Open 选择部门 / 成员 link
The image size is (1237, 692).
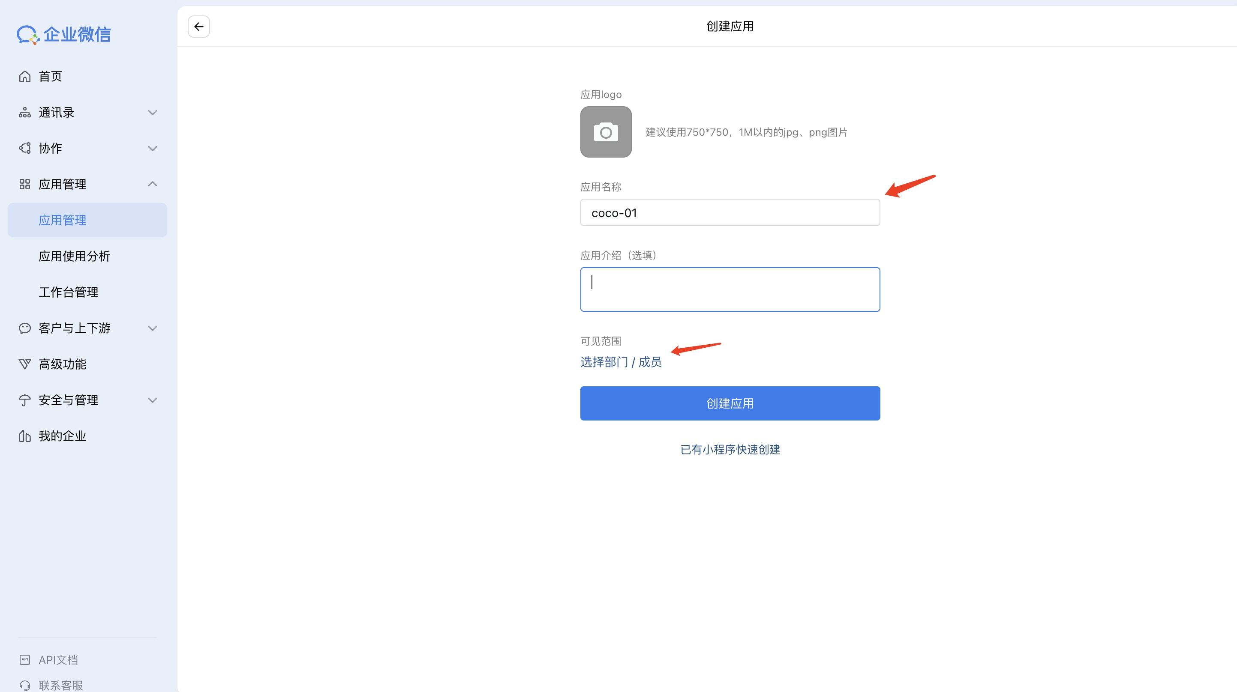click(x=620, y=362)
